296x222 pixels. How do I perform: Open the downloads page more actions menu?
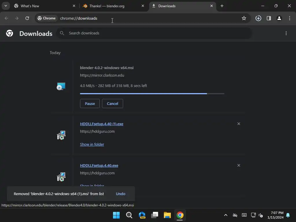click(x=286, y=34)
